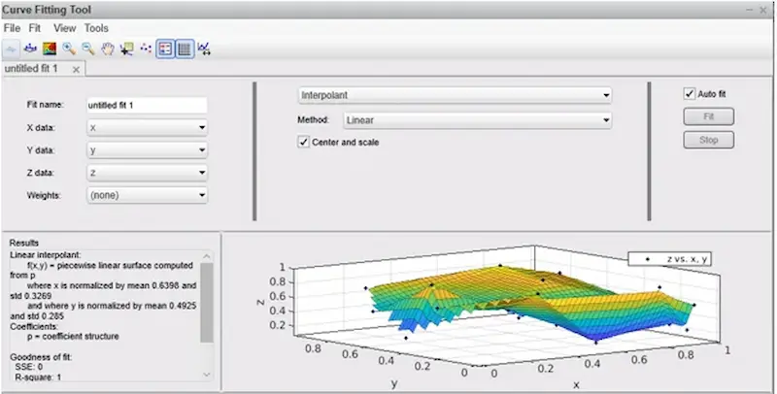Image resolution: width=777 pixels, height=394 pixels.
Task: Activate the Zoom Out magnifier tool
Action: 88,49
